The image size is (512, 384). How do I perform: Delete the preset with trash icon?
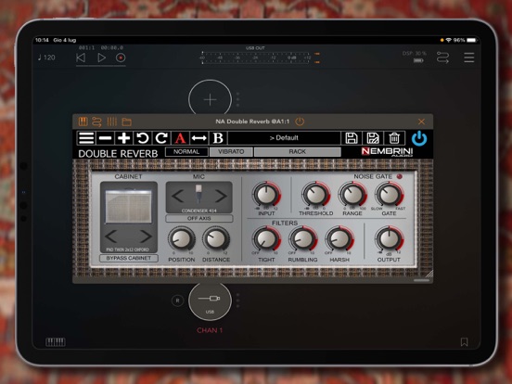click(394, 138)
